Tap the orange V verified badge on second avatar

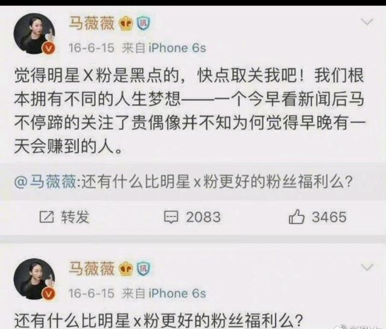(49, 293)
